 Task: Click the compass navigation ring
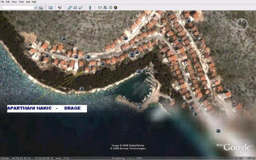pyautogui.click(x=242, y=24)
